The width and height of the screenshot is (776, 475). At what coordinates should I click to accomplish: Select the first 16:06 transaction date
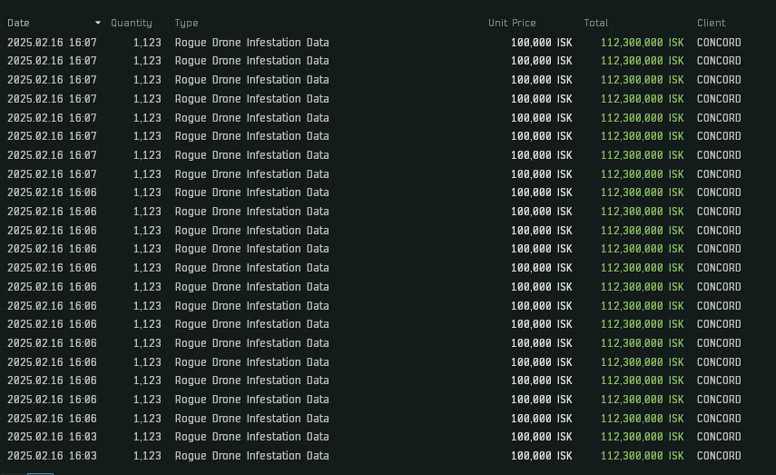(52, 193)
